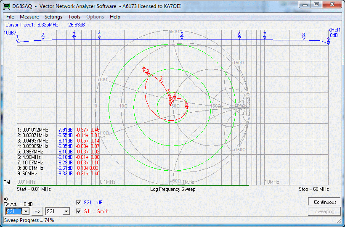Select red marker 2 on Smith chart
Viewport: 345px width, 227px height.
click(x=162, y=80)
